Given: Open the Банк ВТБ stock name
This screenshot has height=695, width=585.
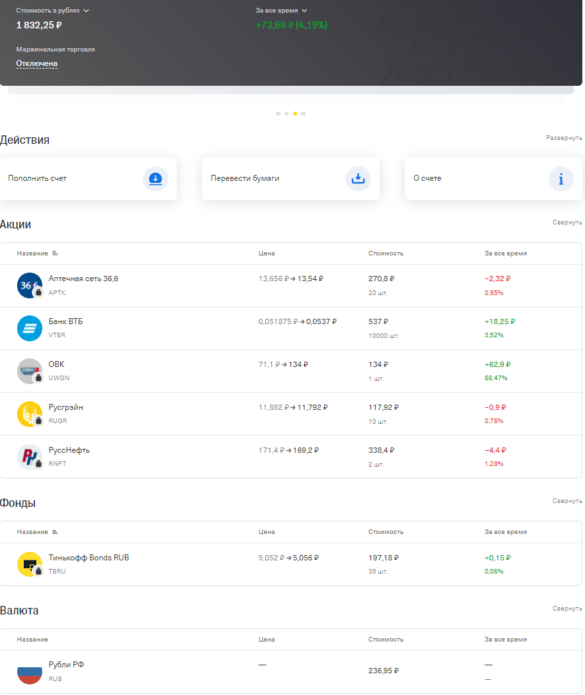Looking at the screenshot, I should click(65, 321).
